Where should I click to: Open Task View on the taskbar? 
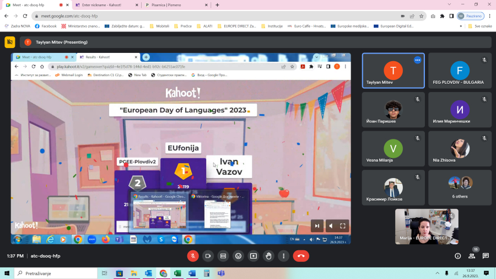(104, 273)
